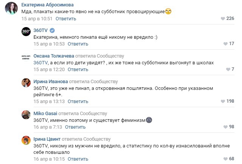
Task: Open the 360TV author name link
Action: coord(41,30)
